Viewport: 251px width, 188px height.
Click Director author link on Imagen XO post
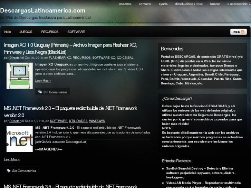point(15,58)
